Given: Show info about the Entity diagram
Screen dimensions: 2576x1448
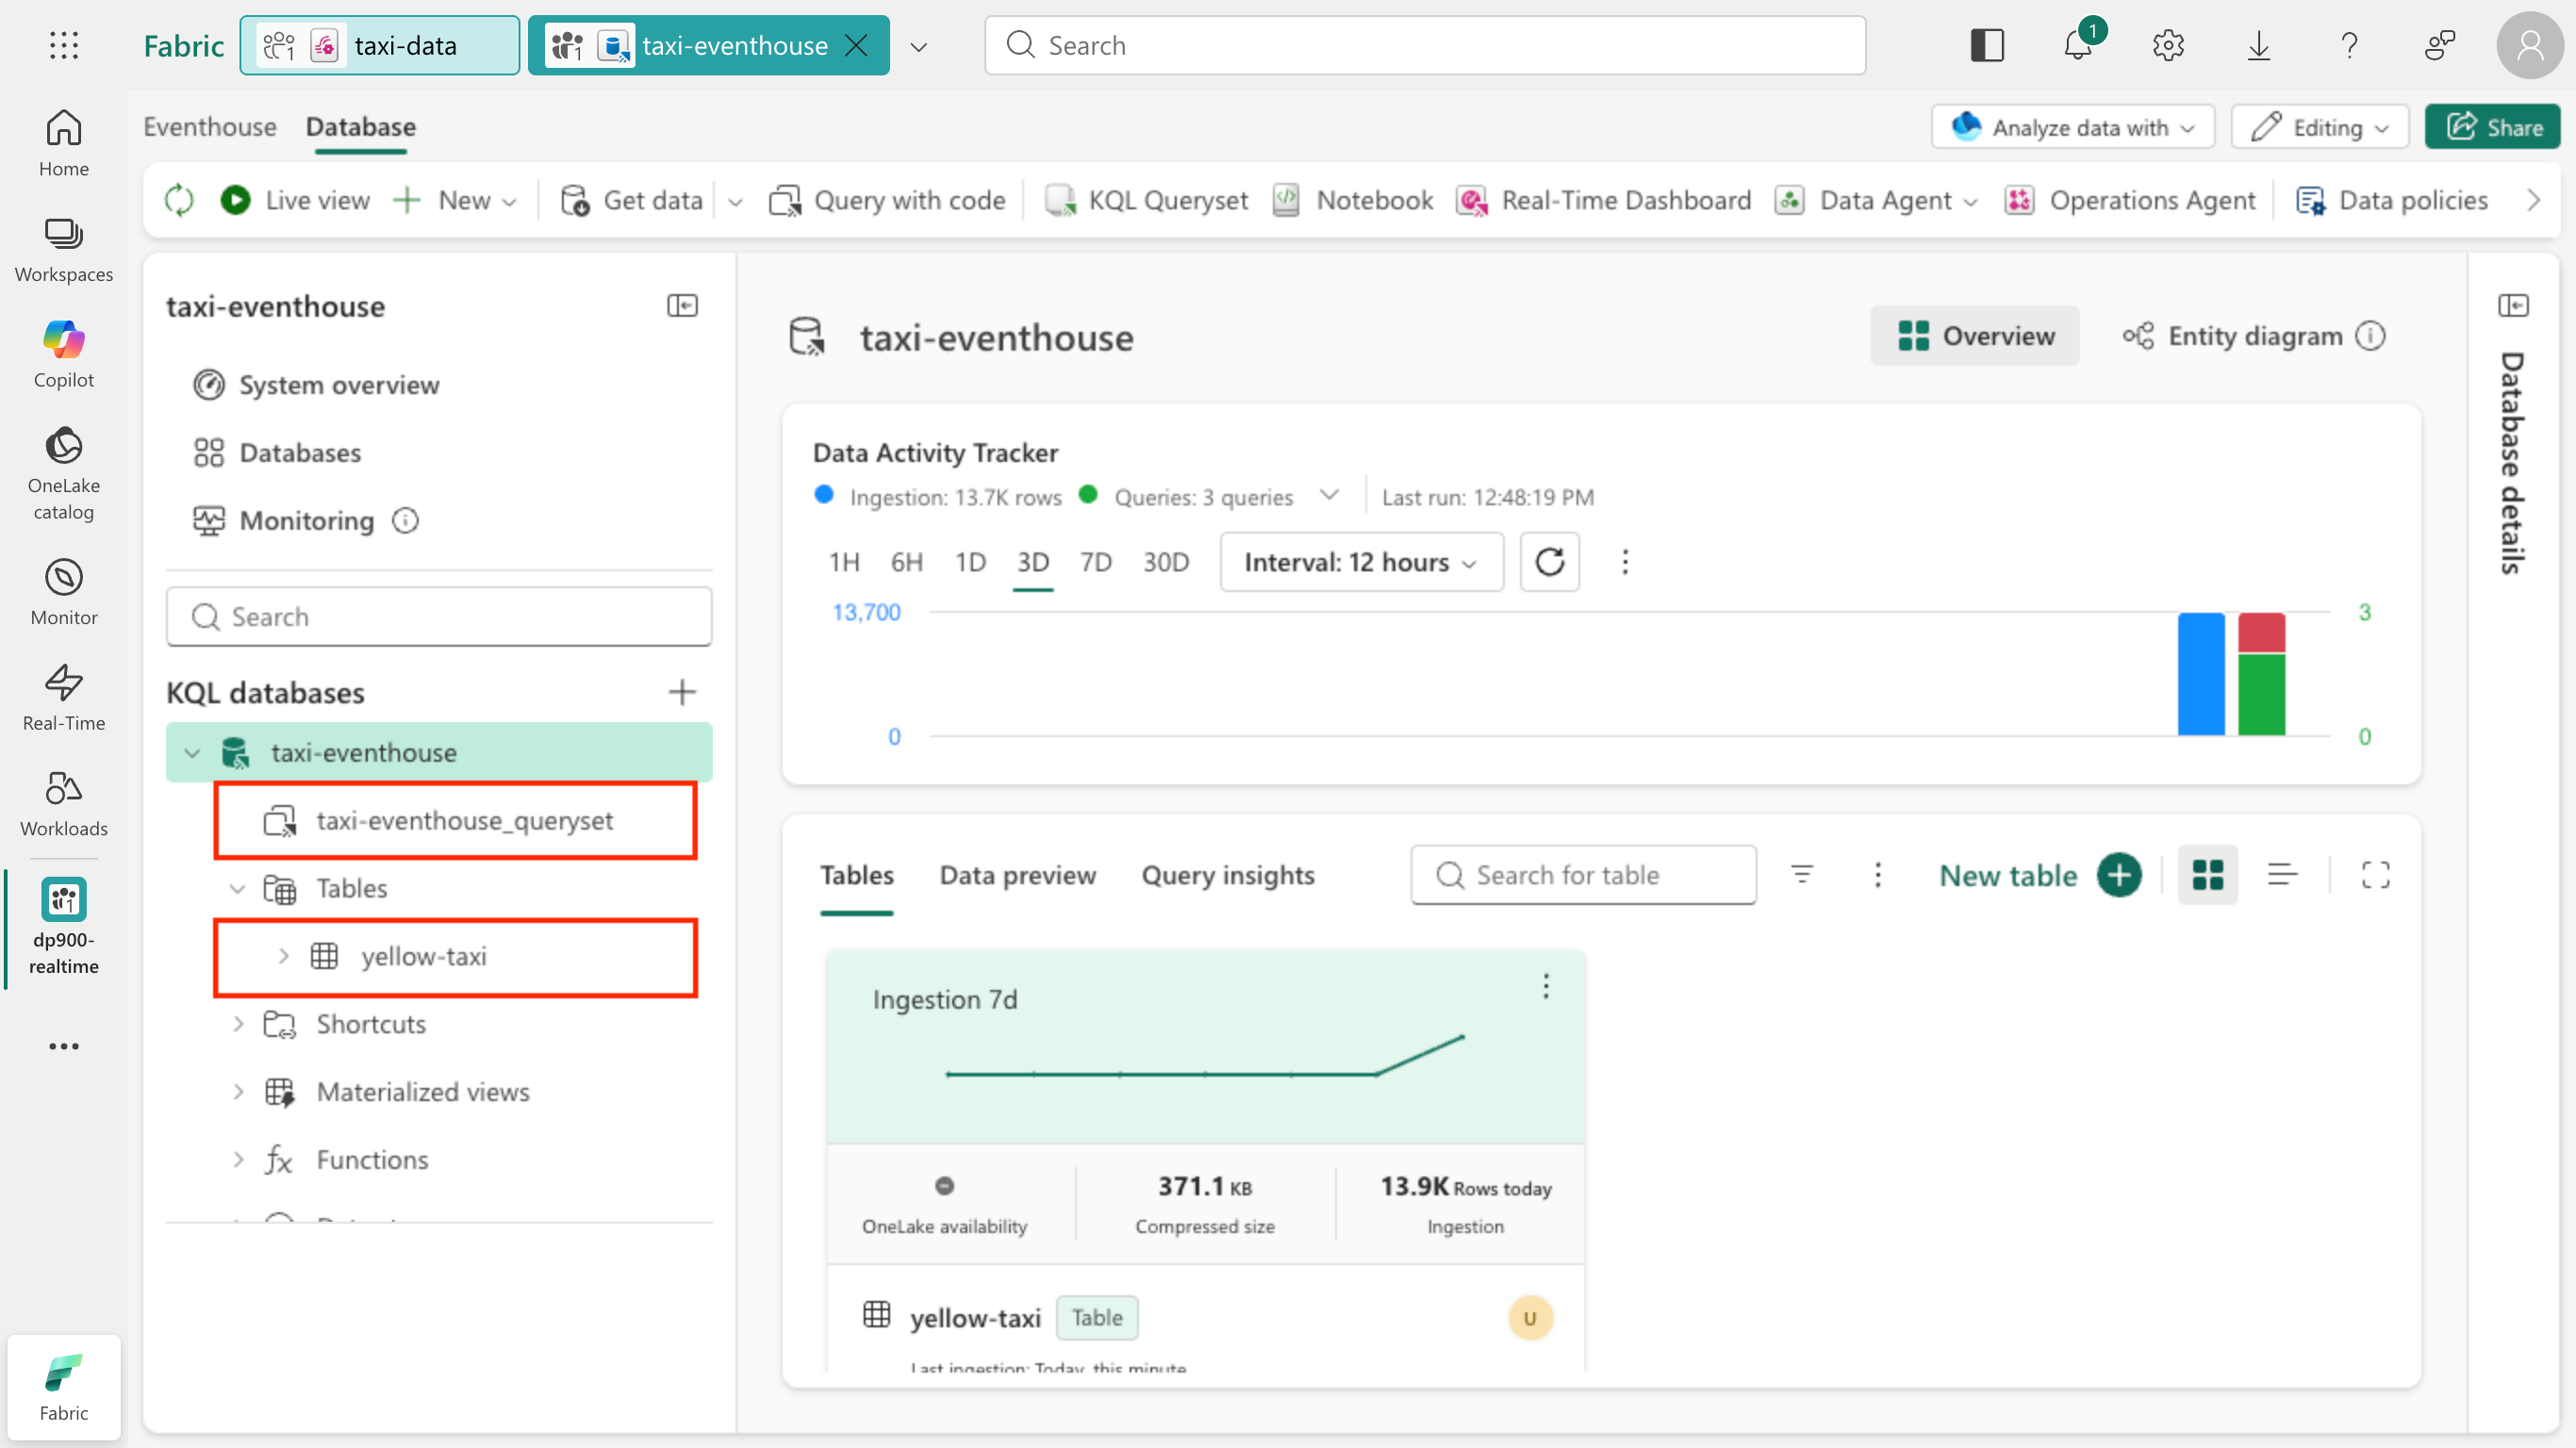Looking at the screenshot, I should (2371, 336).
